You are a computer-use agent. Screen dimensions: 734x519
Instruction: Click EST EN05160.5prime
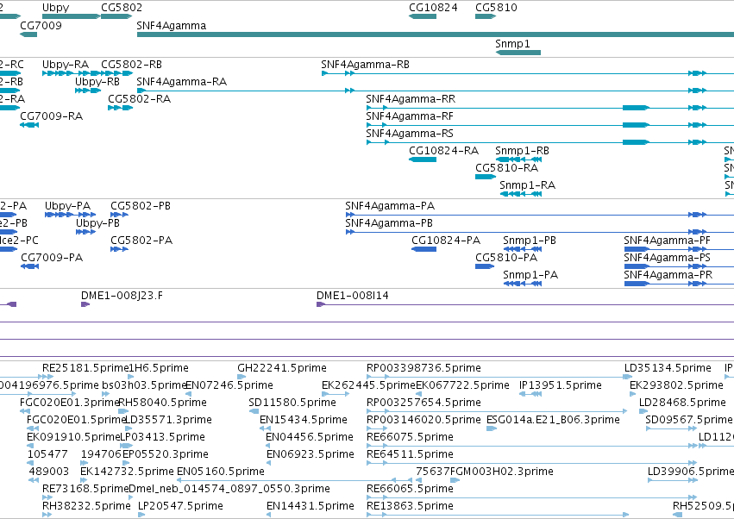pos(295,480)
